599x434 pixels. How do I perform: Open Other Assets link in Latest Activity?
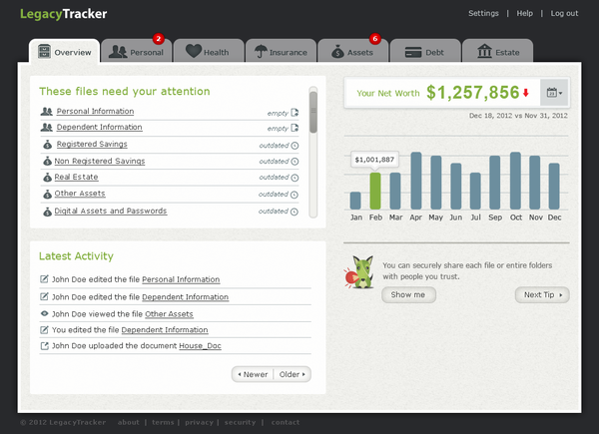169,314
